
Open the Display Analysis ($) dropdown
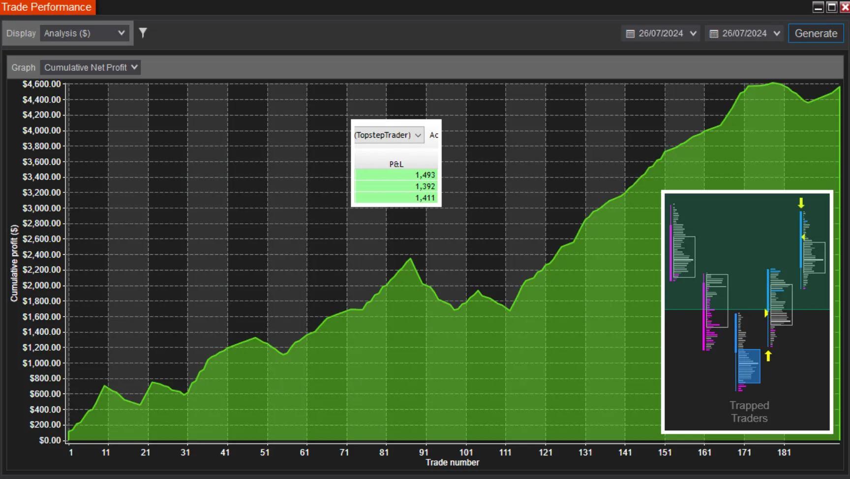[x=84, y=33]
